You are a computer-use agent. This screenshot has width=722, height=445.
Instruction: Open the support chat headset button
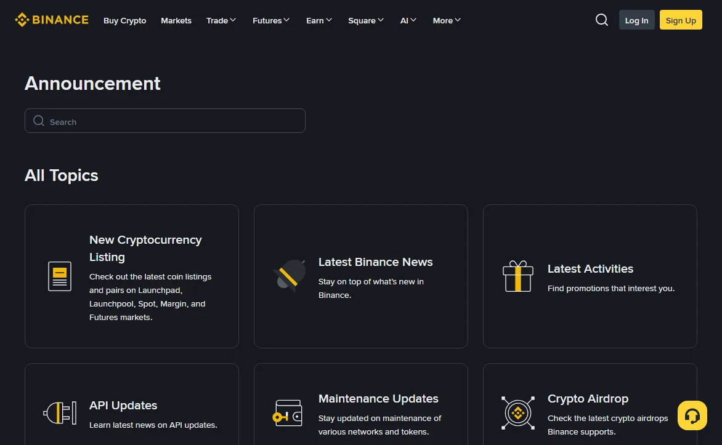(692, 415)
